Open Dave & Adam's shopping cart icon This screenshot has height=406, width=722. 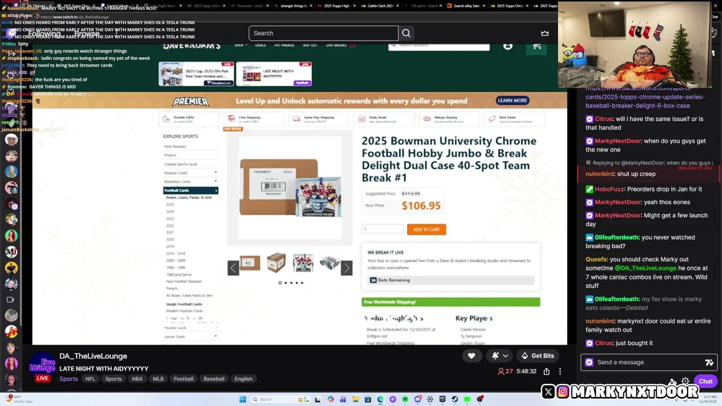coord(537,46)
